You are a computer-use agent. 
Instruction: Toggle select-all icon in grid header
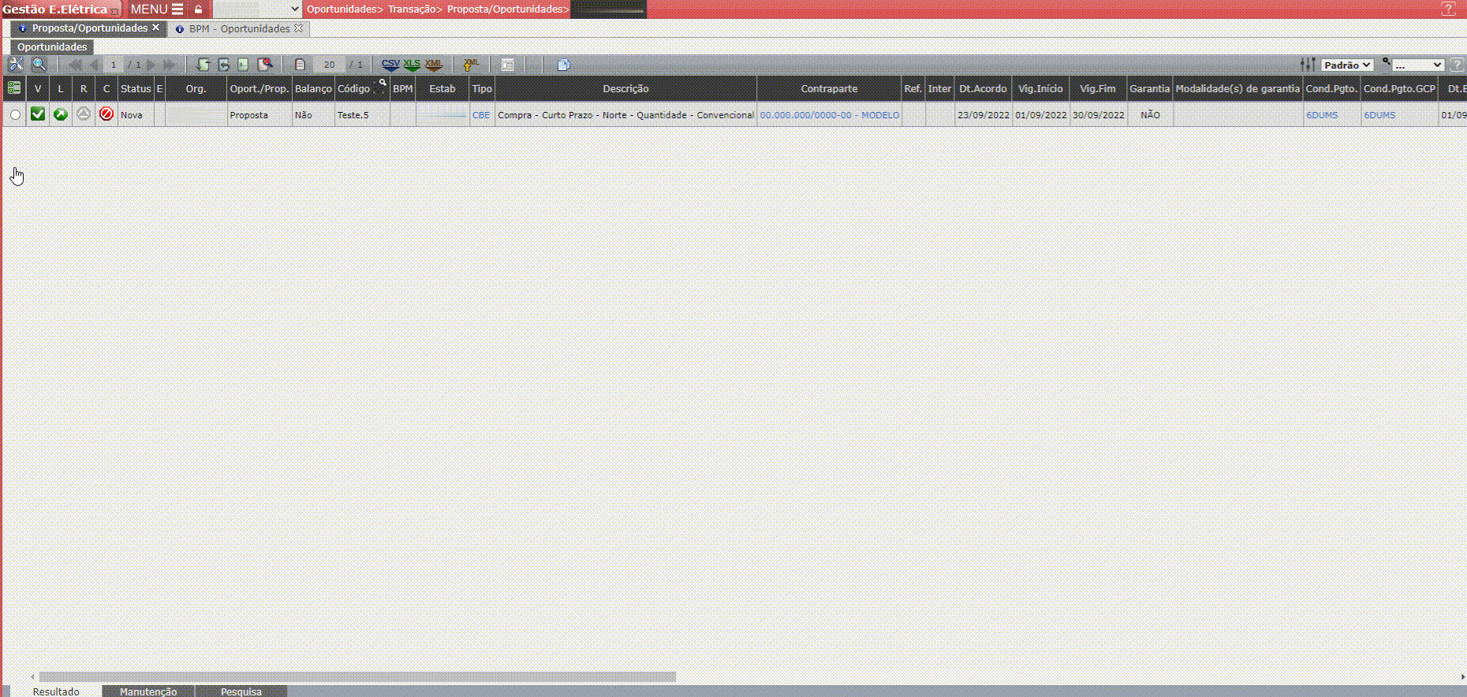click(14, 88)
